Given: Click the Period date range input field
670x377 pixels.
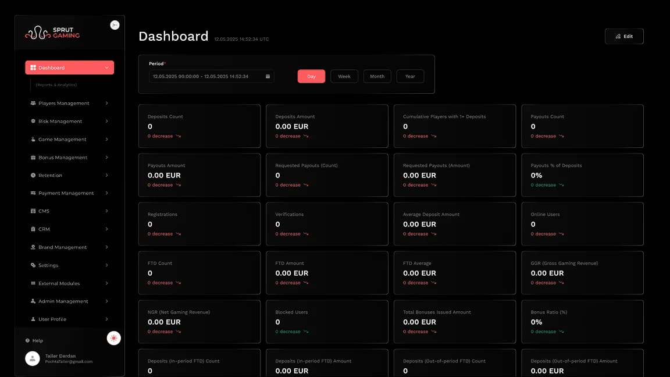Looking at the screenshot, I should pos(204,76).
